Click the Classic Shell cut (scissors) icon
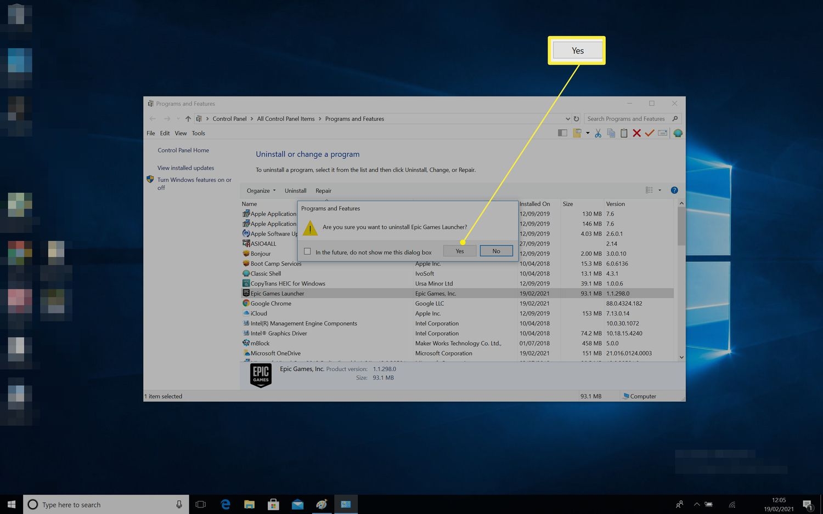Screen dimensions: 823x514 tap(598, 133)
